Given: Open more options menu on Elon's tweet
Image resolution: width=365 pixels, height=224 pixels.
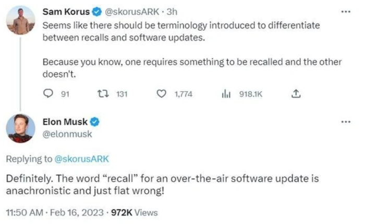Looking at the screenshot, I should pos(344,122).
